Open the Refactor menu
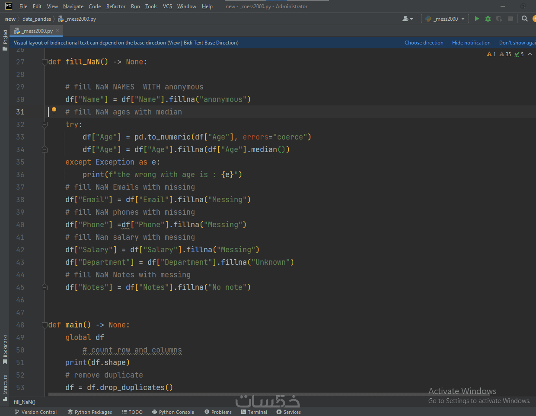Screen dimensions: 536x416 [116, 6]
